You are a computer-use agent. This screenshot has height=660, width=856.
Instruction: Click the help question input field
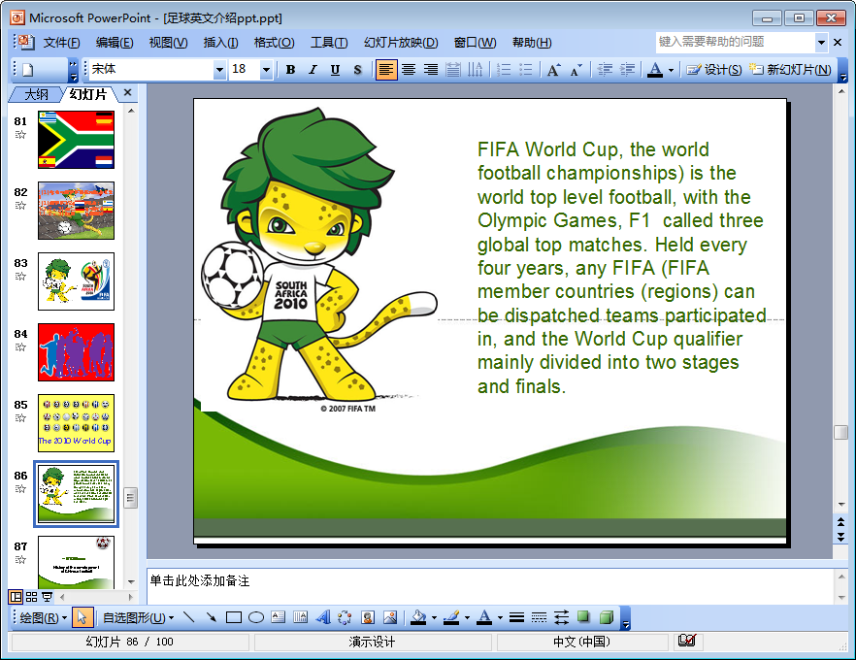click(736, 42)
